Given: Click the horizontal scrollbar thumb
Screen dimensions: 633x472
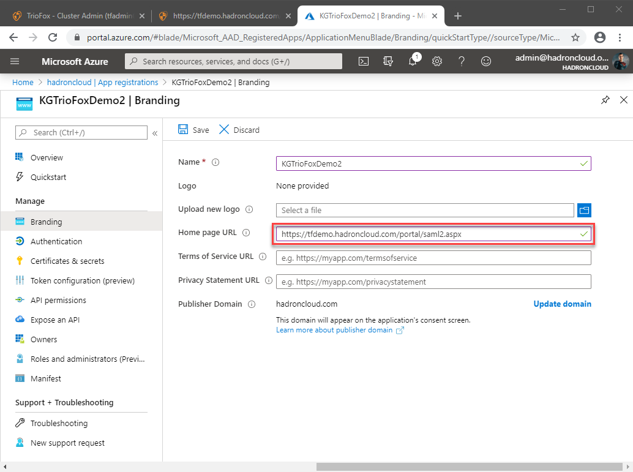Looking at the screenshot, I should 469,466.
